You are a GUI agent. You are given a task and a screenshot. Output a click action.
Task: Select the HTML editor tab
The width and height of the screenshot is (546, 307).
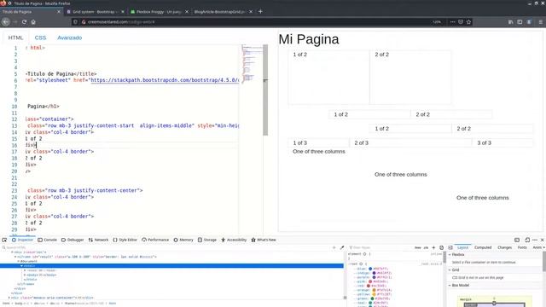[15, 38]
